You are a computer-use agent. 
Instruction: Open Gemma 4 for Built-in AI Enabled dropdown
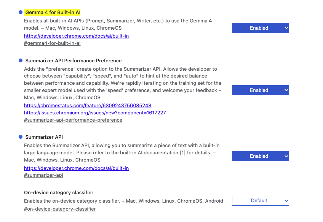tap(261, 28)
